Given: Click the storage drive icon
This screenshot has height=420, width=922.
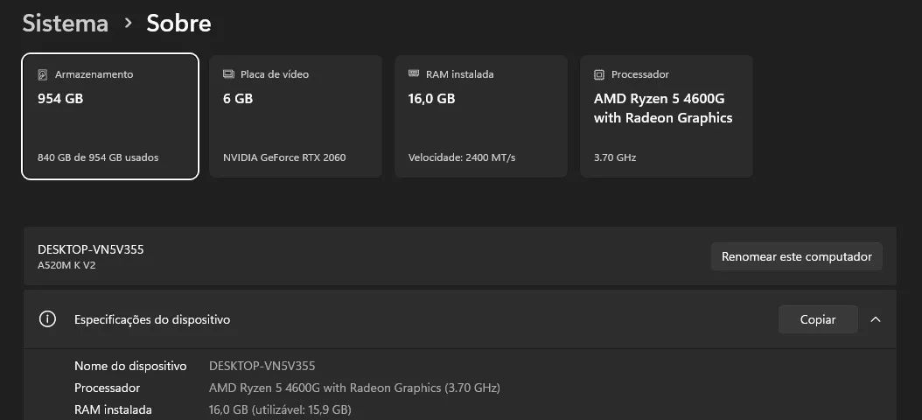Looking at the screenshot, I should [42, 74].
